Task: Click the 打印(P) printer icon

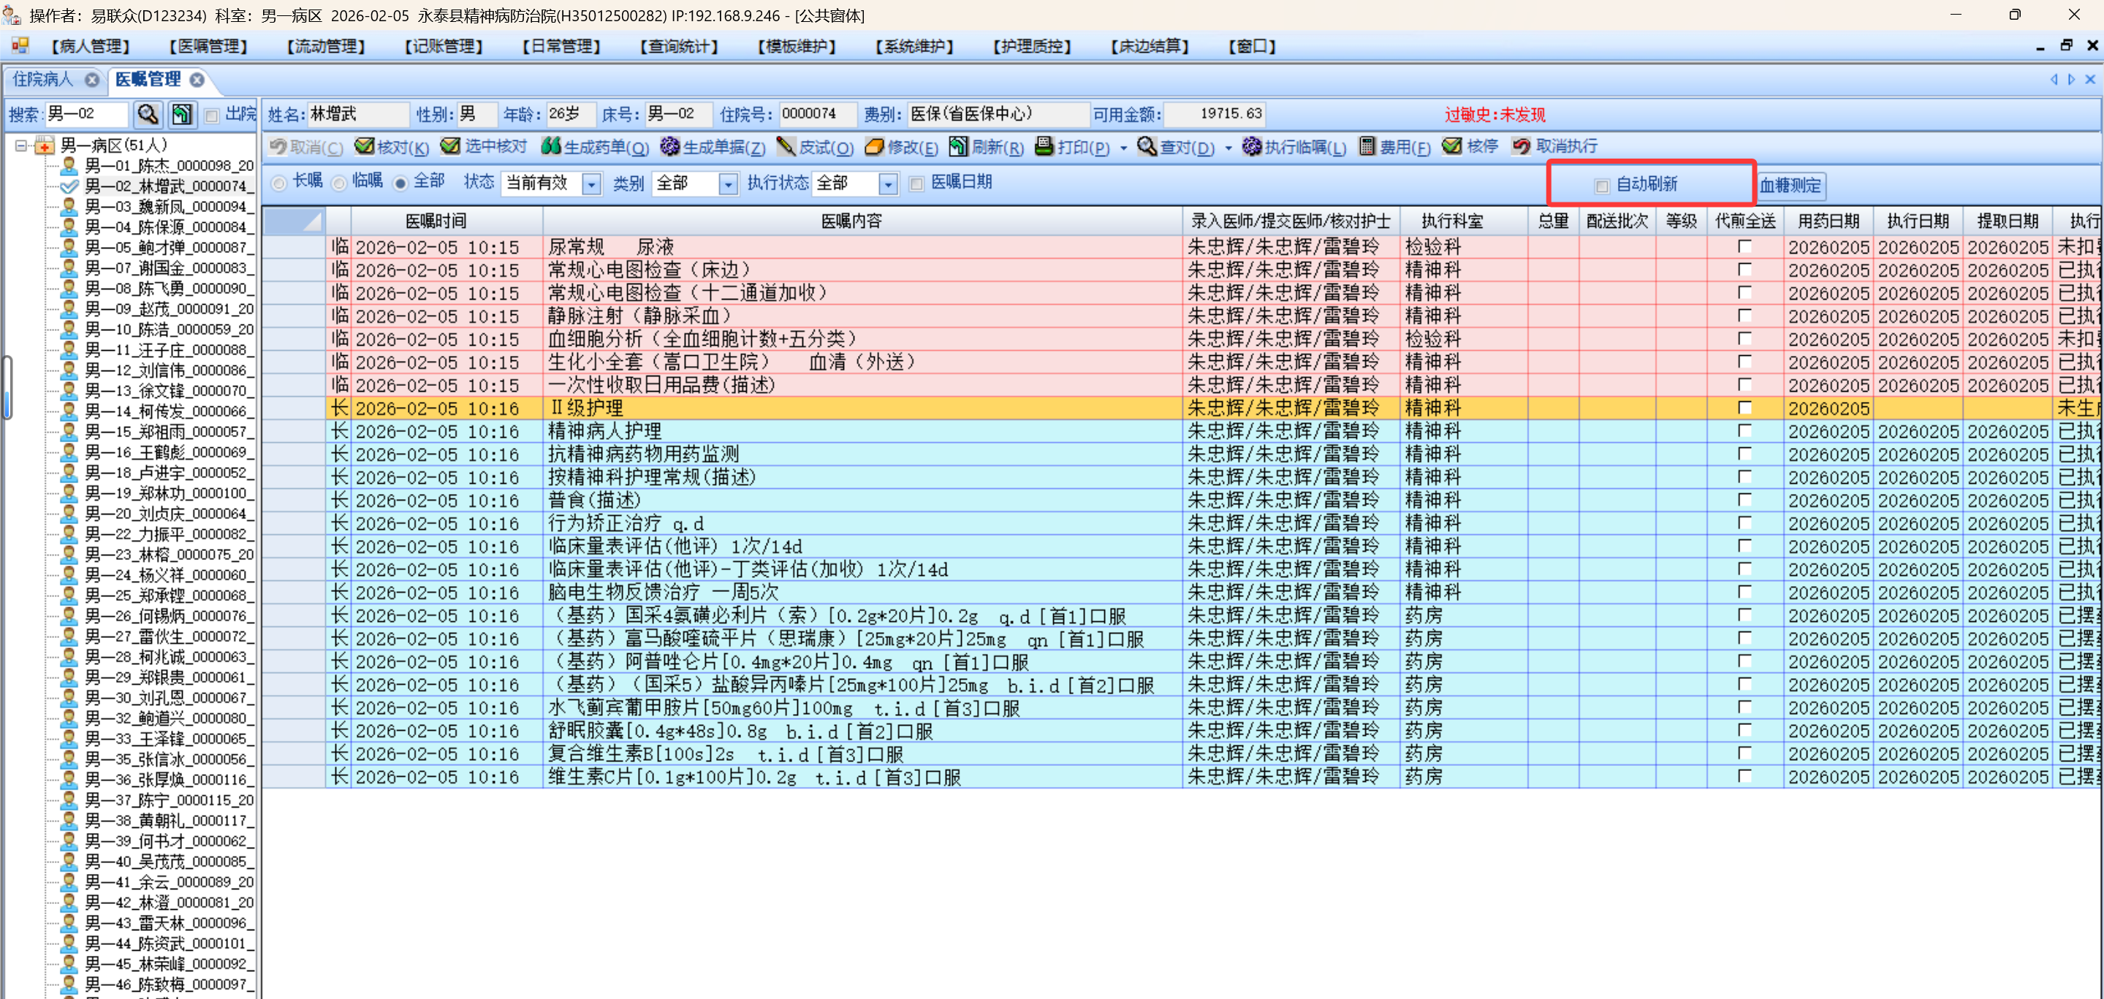Action: (1044, 146)
